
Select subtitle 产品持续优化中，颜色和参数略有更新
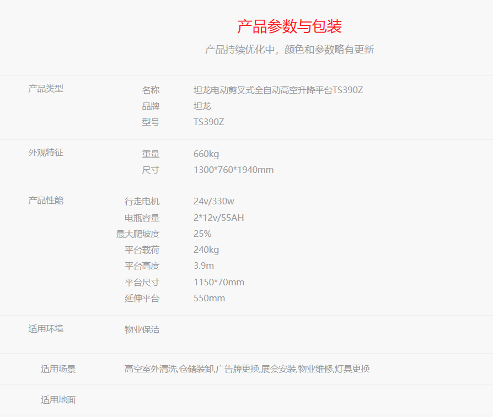tap(290, 50)
